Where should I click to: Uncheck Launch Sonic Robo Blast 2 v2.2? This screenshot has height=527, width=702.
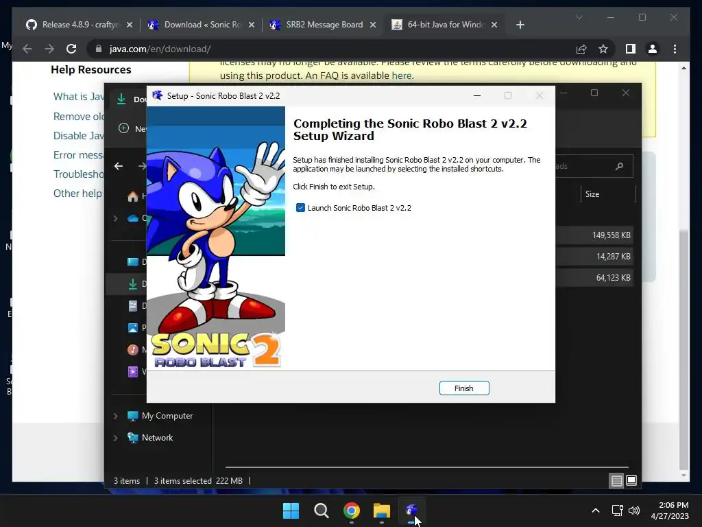coord(300,207)
